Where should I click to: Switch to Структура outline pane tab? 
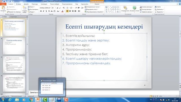(14, 17)
